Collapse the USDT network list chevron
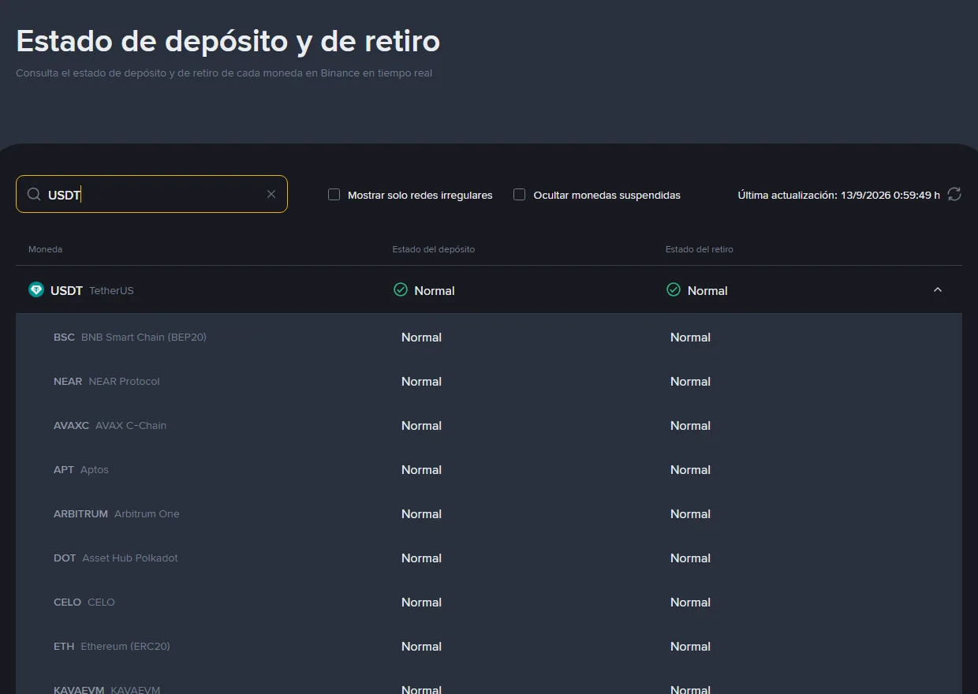 click(x=938, y=290)
